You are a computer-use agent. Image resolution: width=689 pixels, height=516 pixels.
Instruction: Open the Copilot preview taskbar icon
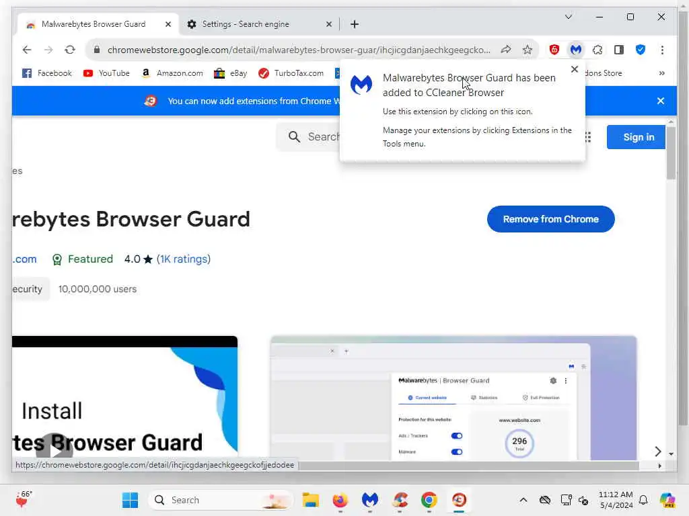(667, 500)
